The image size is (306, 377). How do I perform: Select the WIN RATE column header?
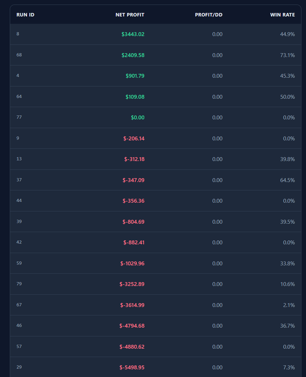pos(282,15)
